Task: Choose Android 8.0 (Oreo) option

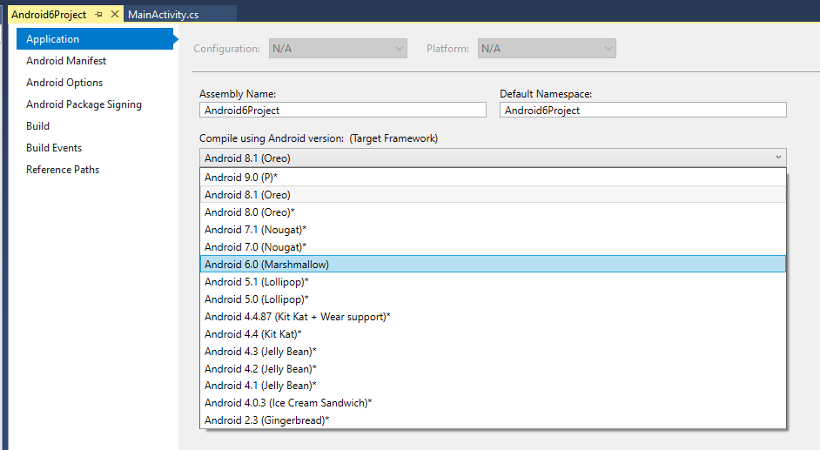Action: tap(493, 212)
